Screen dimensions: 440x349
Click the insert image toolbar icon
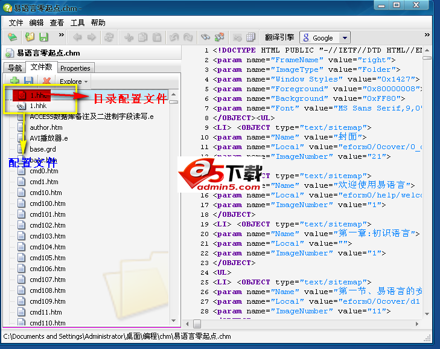pyautogui.click(x=237, y=37)
